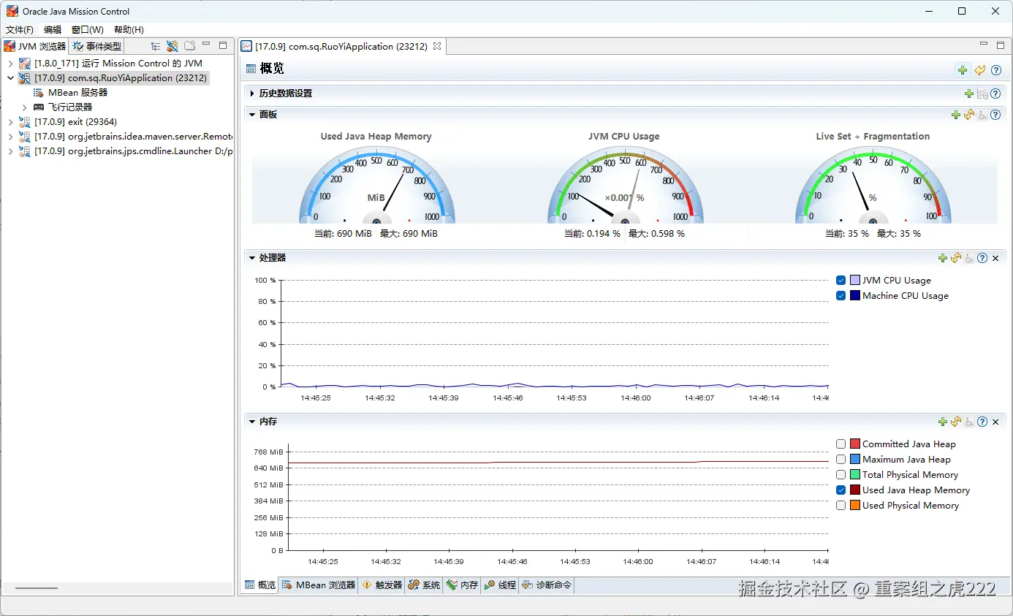
Task: Click the help icon in 处理器 section header
Action: click(x=982, y=258)
